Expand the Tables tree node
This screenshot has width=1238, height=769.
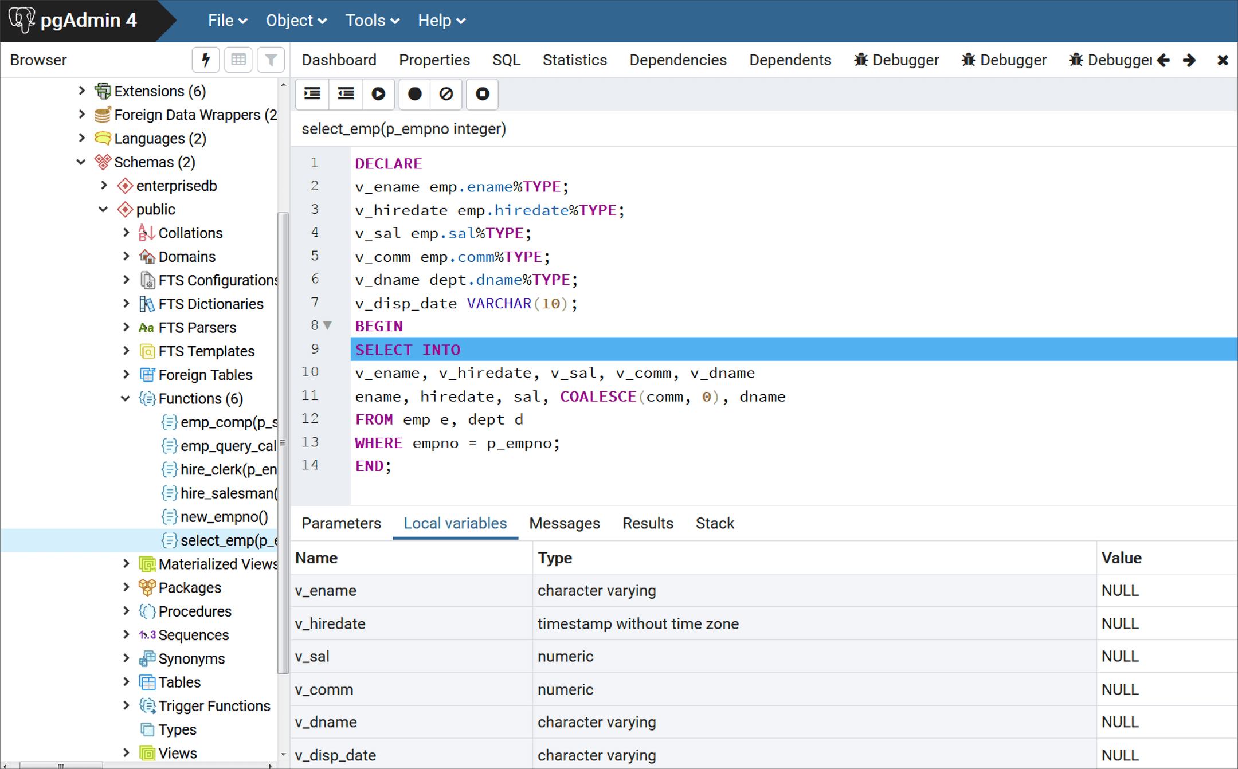click(x=126, y=682)
